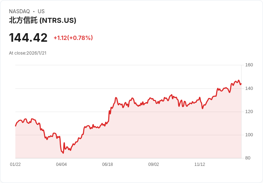Click the NASDAQ exchange label

[x=19, y=11]
